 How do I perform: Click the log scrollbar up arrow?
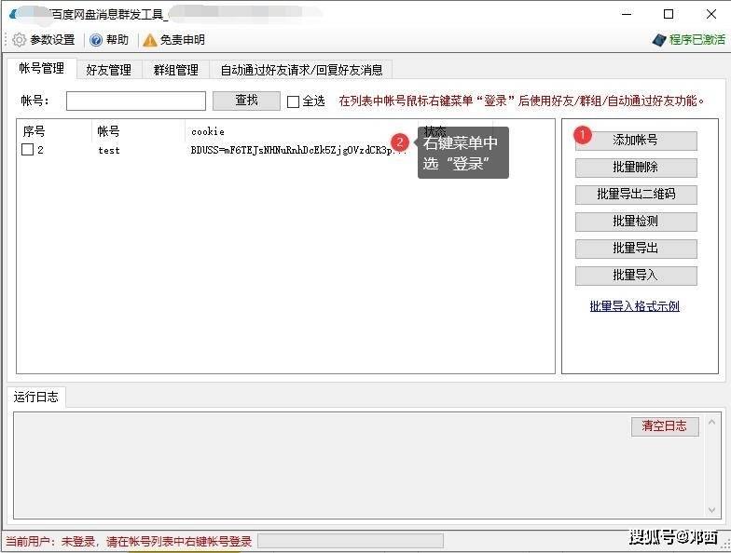711,423
